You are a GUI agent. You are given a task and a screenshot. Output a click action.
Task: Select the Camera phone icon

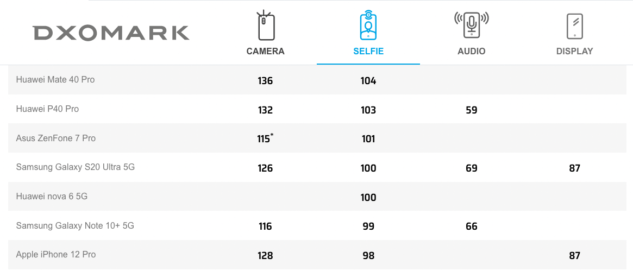coord(266,26)
